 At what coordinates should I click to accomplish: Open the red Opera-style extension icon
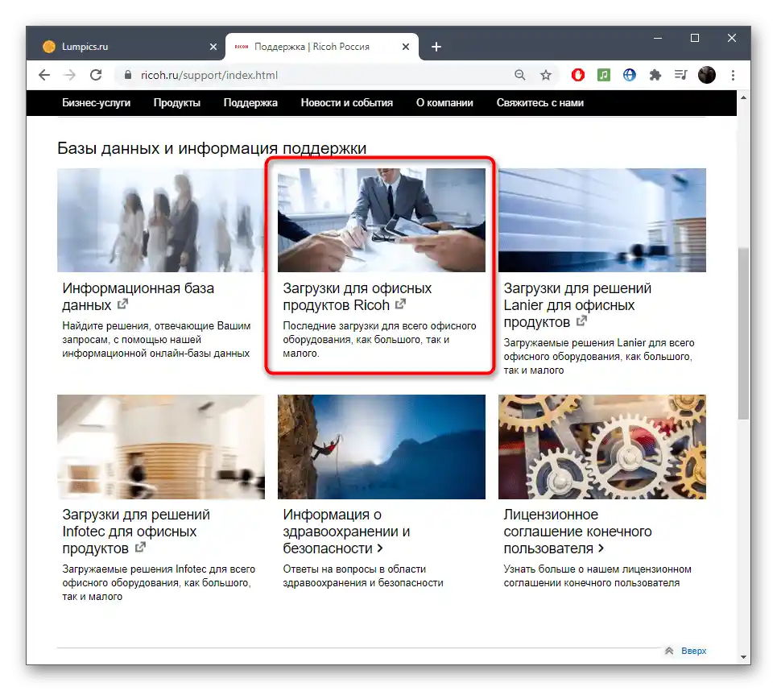578,75
